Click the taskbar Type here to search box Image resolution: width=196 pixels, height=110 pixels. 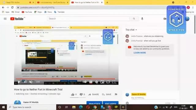[32, 107]
